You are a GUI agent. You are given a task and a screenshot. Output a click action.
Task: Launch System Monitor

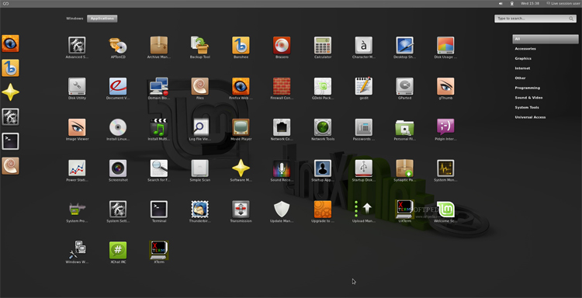pyautogui.click(x=445, y=168)
